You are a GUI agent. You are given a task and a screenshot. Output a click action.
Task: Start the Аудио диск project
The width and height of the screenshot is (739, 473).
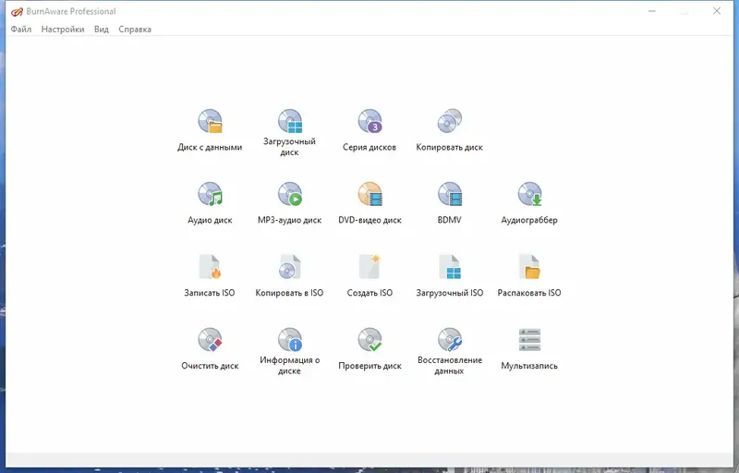(x=210, y=203)
